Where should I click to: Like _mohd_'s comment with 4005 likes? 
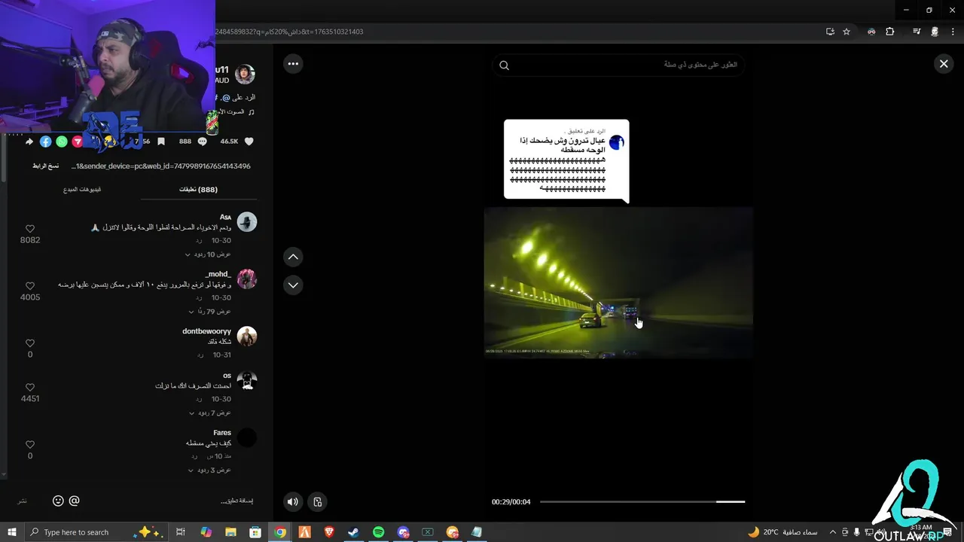(x=30, y=286)
